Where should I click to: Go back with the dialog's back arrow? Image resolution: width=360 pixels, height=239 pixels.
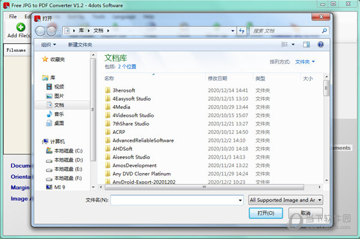point(40,31)
